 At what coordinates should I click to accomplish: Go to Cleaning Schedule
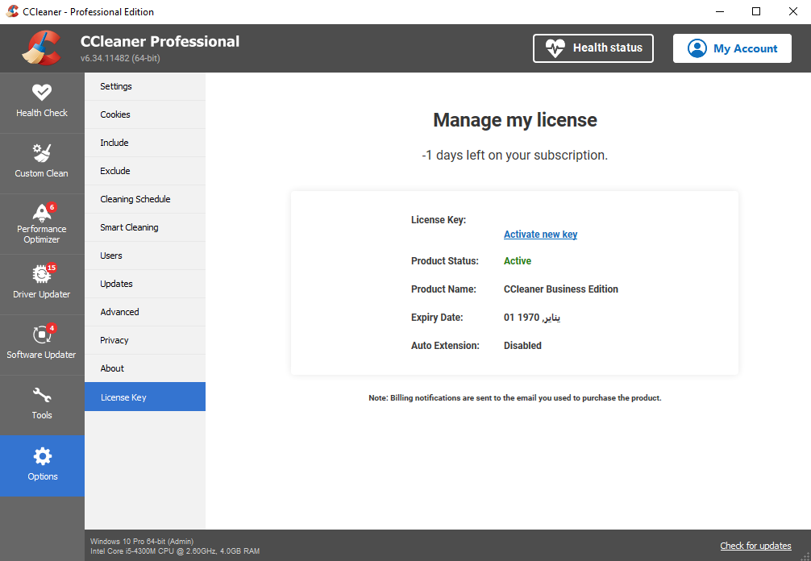[x=145, y=199]
